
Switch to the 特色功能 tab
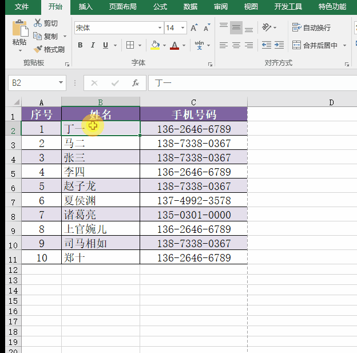coord(332,7)
